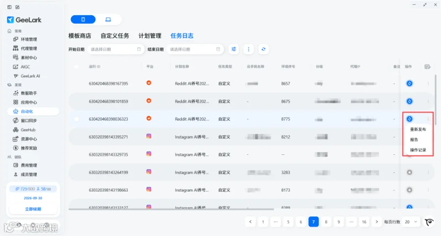Open the end date calendar icon
The width and height of the screenshot is (441, 236).
click(x=218, y=49)
